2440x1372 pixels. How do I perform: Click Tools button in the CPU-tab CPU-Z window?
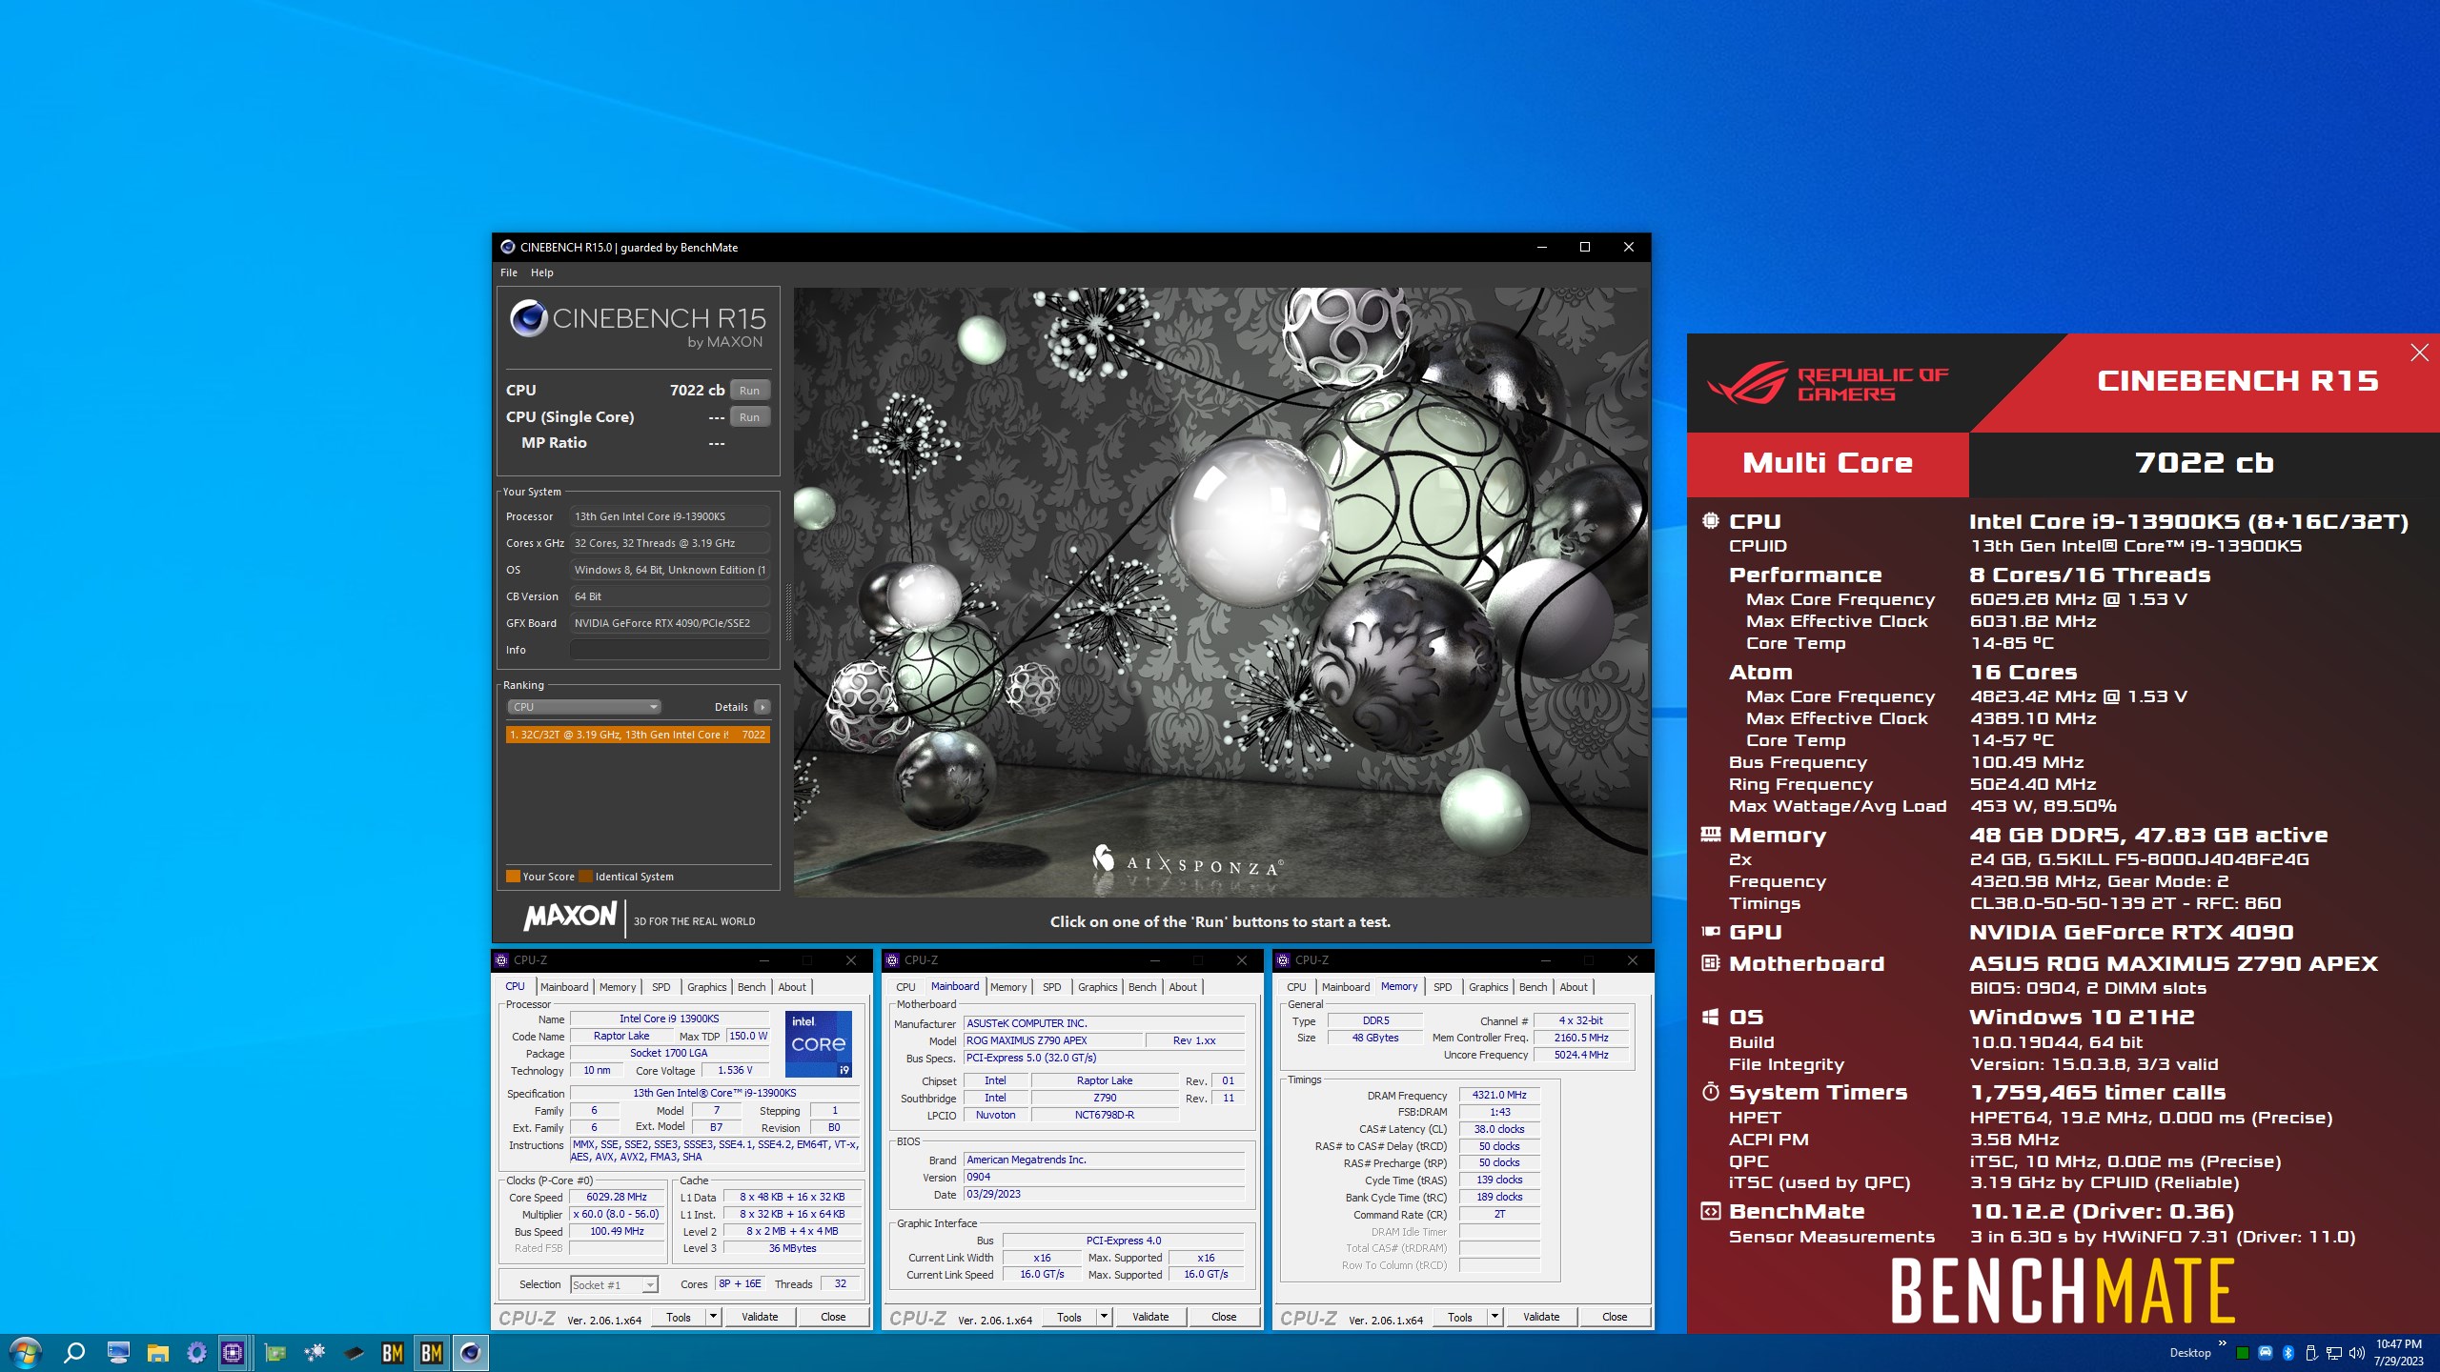click(679, 1318)
